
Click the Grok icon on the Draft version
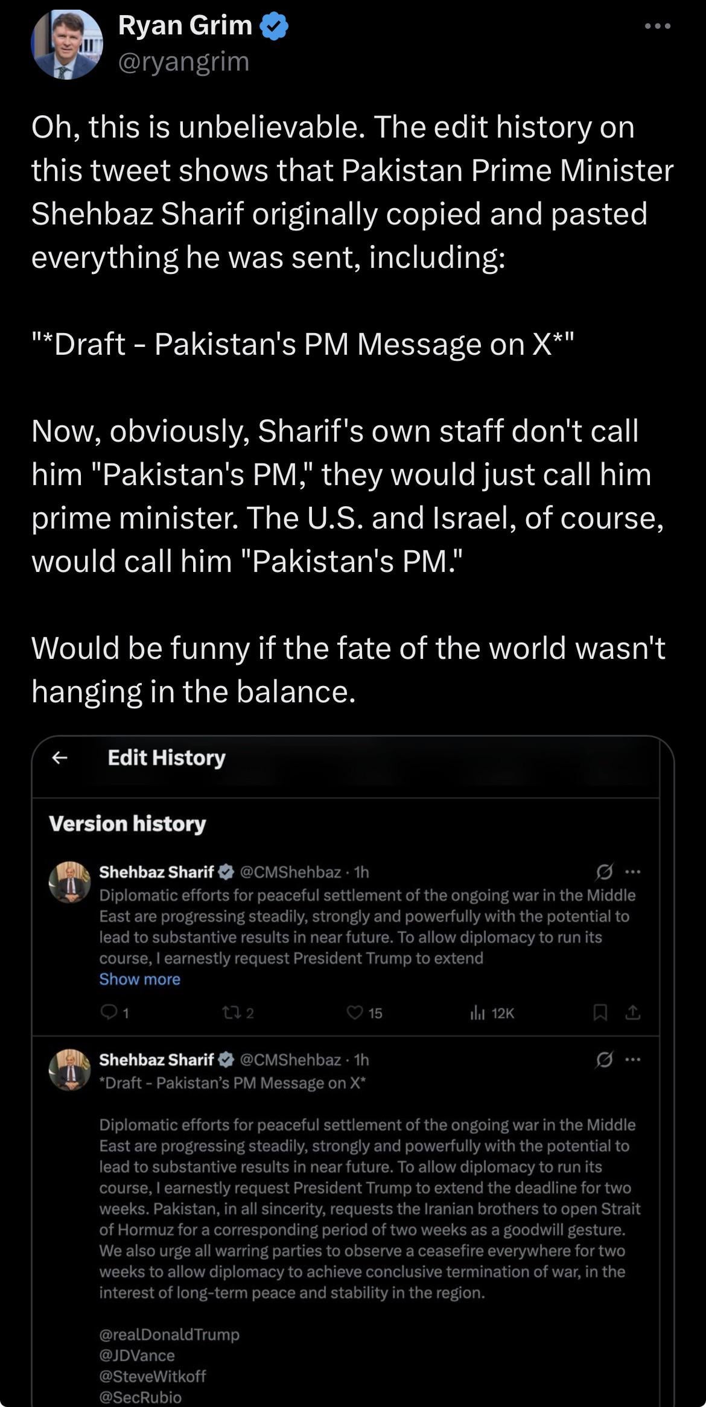pos(604,1059)
